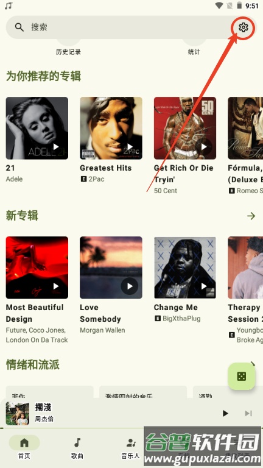263x468 pixels.
Task: Open the 统计 statistics shortcut
Action: pos(194,52)
